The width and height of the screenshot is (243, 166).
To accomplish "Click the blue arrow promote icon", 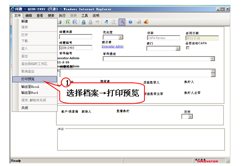I will pos(106,22).
